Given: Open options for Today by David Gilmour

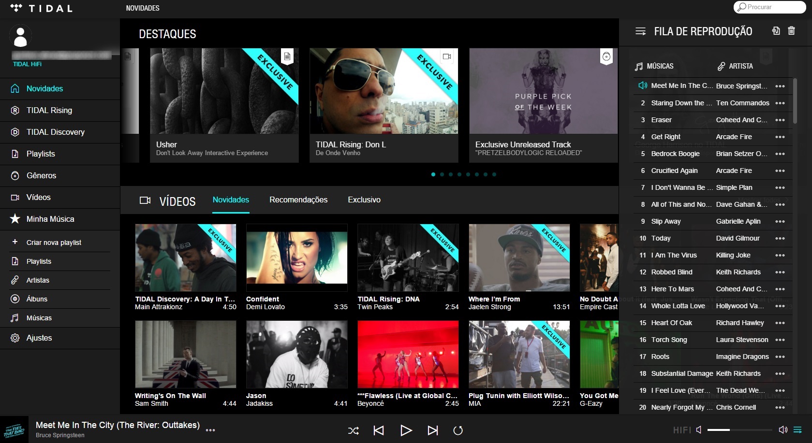Looking at the screenshot, I should coord(780,239).
